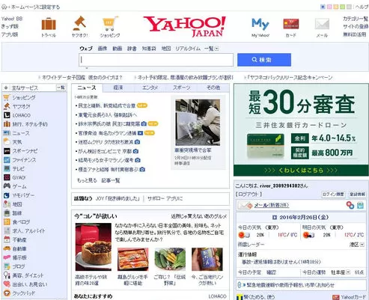Open the Mail envelope icon in header
369x300 pixels.
pos(322,24)
